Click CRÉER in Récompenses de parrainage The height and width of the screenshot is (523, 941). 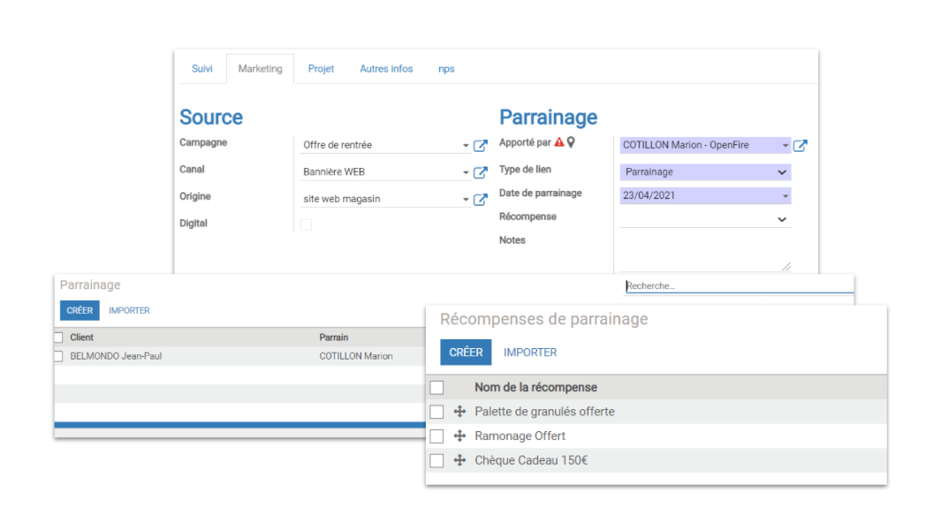(466, 352)
